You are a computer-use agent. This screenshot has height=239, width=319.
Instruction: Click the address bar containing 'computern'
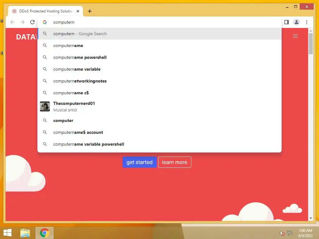coord(159,22)
